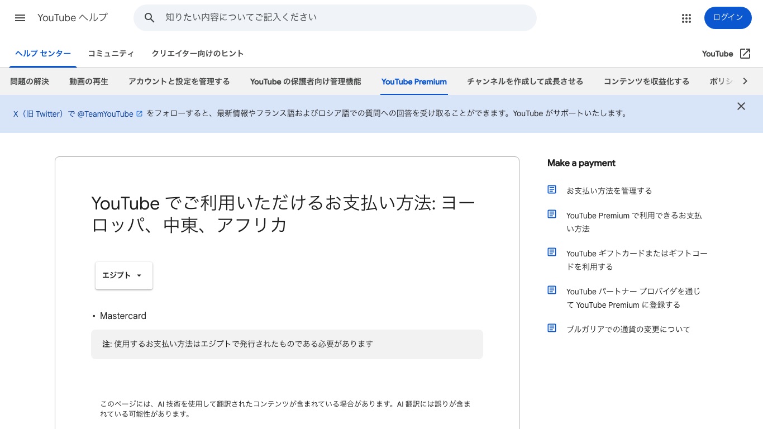Open アカウントと設定を管理する topic

pos(179,82)
